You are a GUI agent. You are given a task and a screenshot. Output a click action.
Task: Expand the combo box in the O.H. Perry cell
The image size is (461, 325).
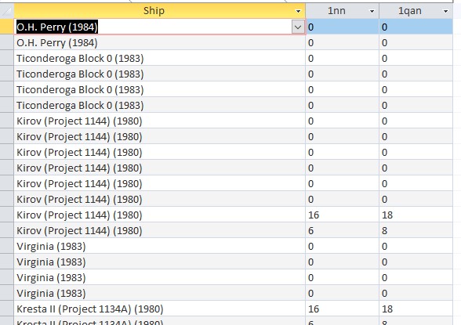tap(298, 27)
